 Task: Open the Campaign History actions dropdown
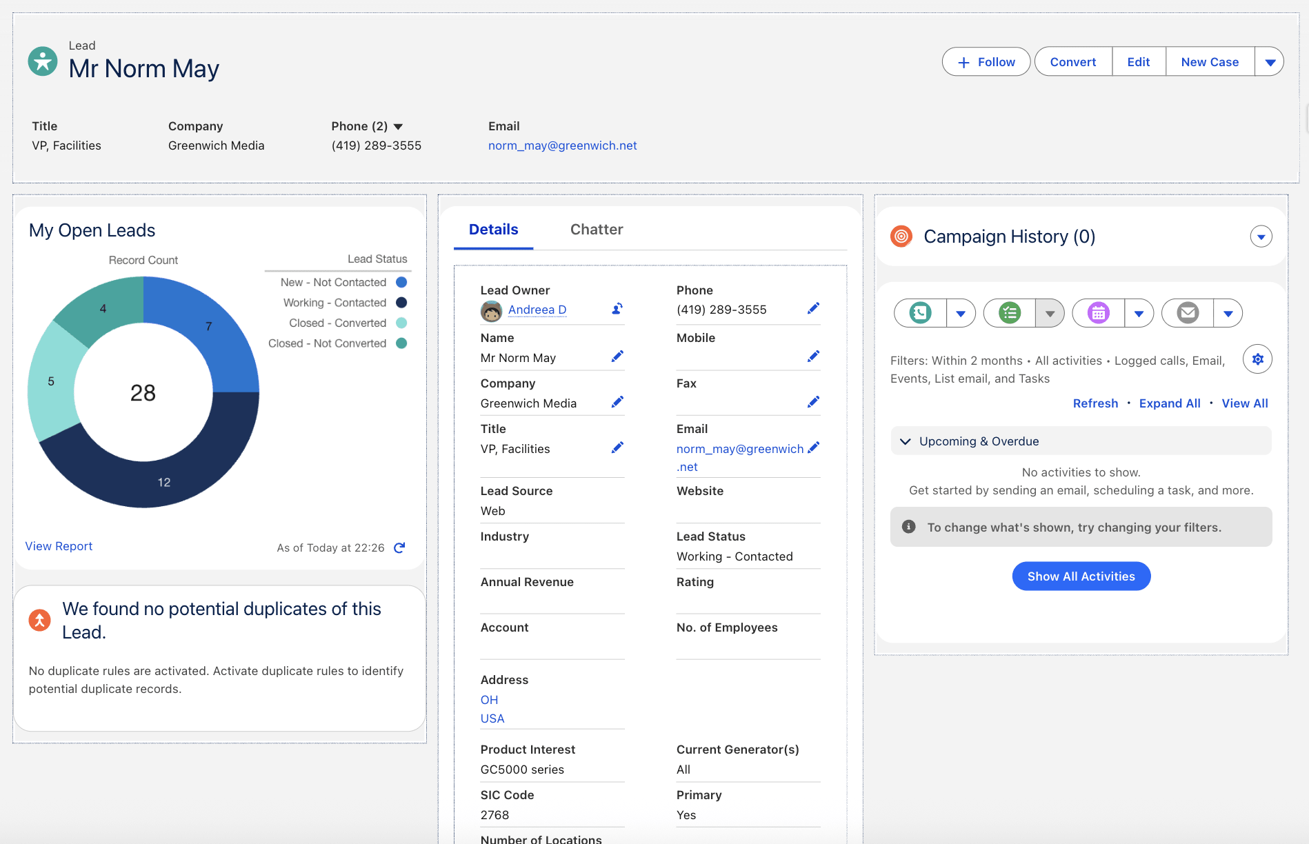click(1261, 237)
